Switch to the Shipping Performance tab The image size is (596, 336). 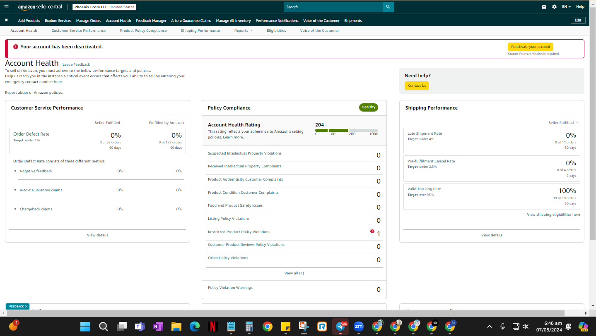click(x=200, y=31)
